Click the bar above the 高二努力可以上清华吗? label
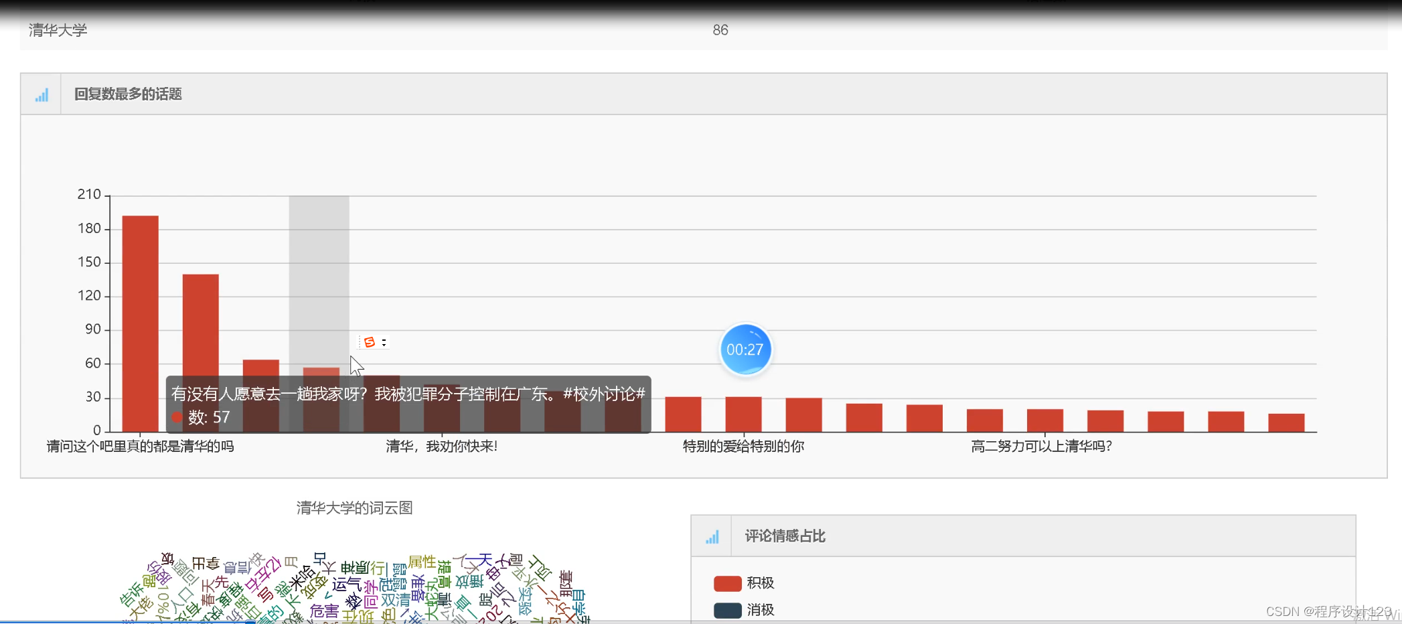 (x=1045, y=420)
